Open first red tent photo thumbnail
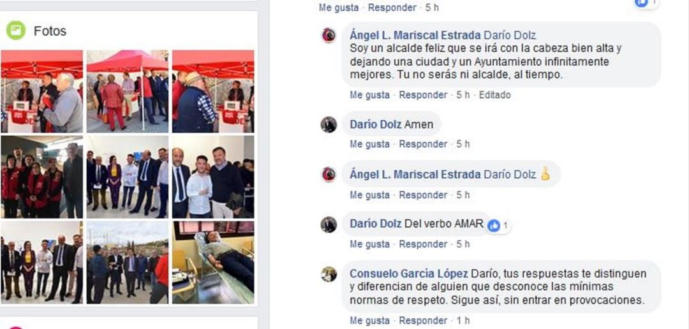Screen dimensions: 689x329 [x=41, y=91]
